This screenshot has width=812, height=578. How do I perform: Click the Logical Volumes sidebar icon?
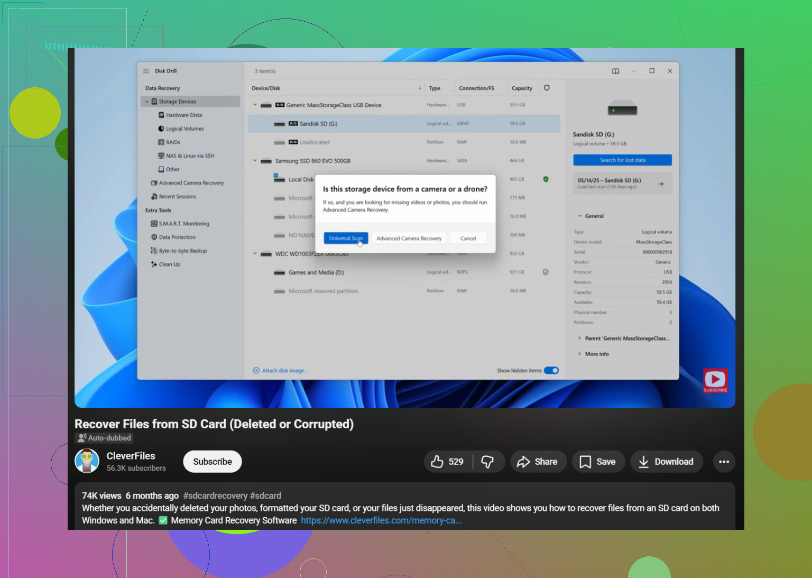click(161, 129)
